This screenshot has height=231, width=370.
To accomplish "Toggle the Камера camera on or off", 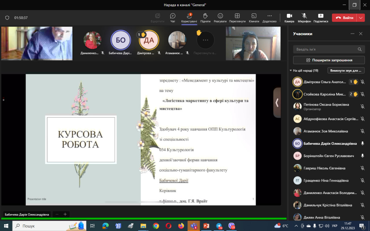I will [x=289, y=16].
